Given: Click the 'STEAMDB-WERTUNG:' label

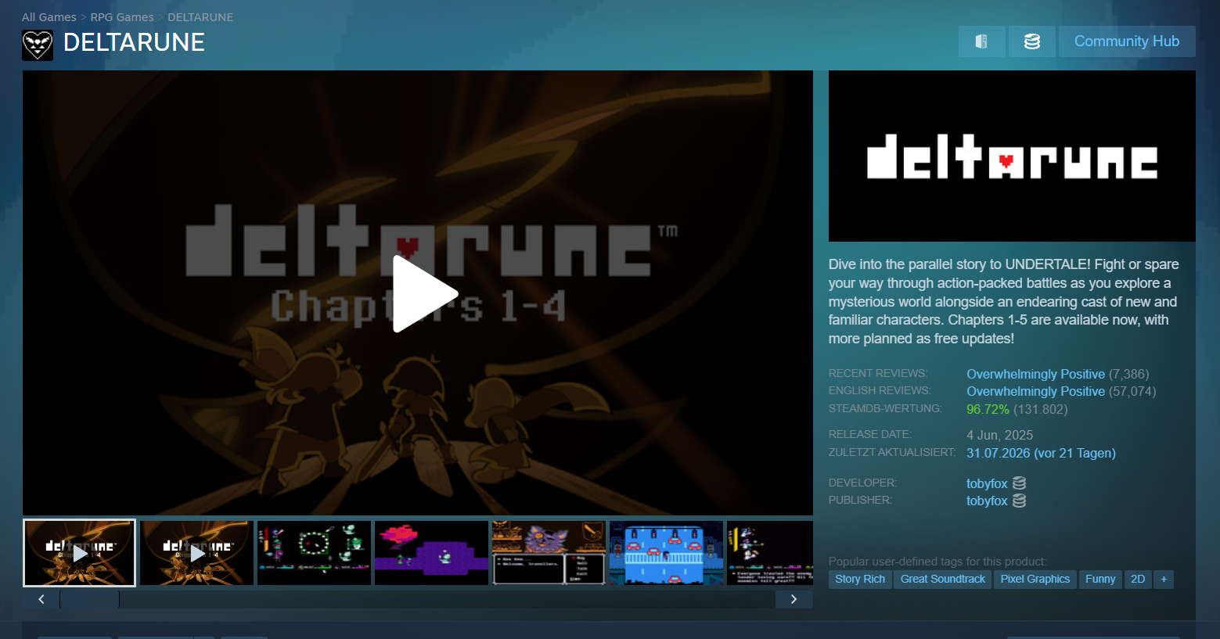Looking at the screenshot, I should click(x=885, y=408).
